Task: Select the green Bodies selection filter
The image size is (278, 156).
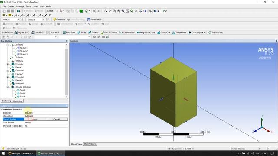Action: point(81,11)
